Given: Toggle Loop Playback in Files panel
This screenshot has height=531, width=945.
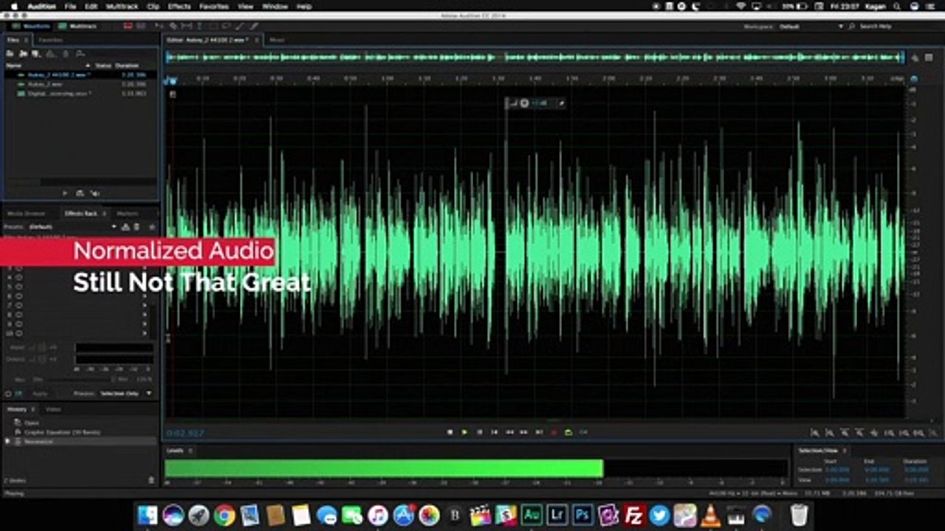Looking at the screenshot, I should point(80,193).
